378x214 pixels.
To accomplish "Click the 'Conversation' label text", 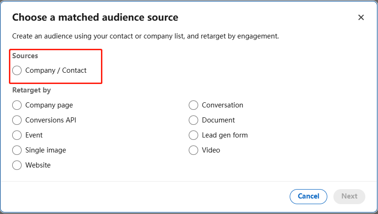I will (x=222, y=105).
